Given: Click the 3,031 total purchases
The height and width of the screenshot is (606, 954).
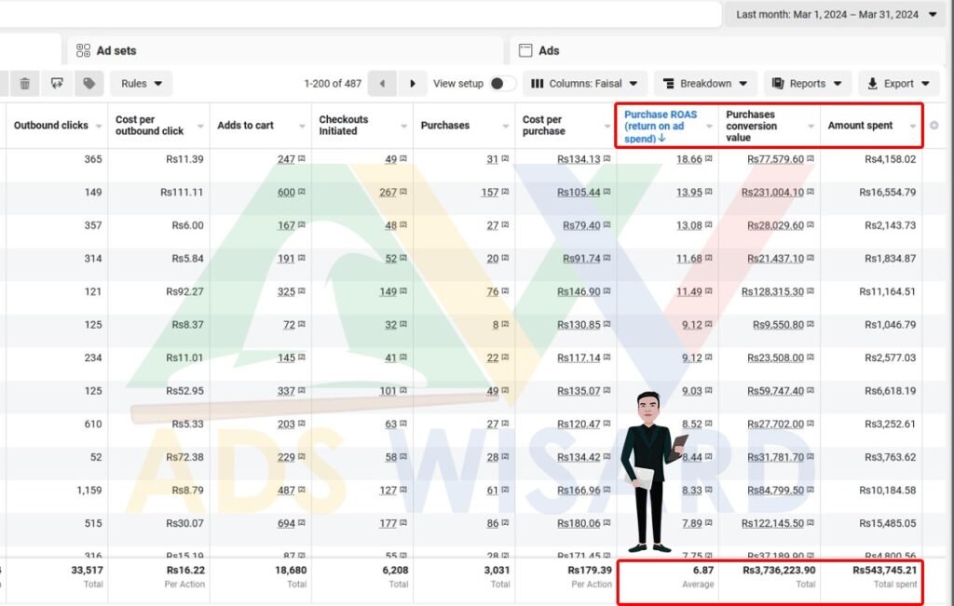Looking at the screenshot, I should [497, 570].
